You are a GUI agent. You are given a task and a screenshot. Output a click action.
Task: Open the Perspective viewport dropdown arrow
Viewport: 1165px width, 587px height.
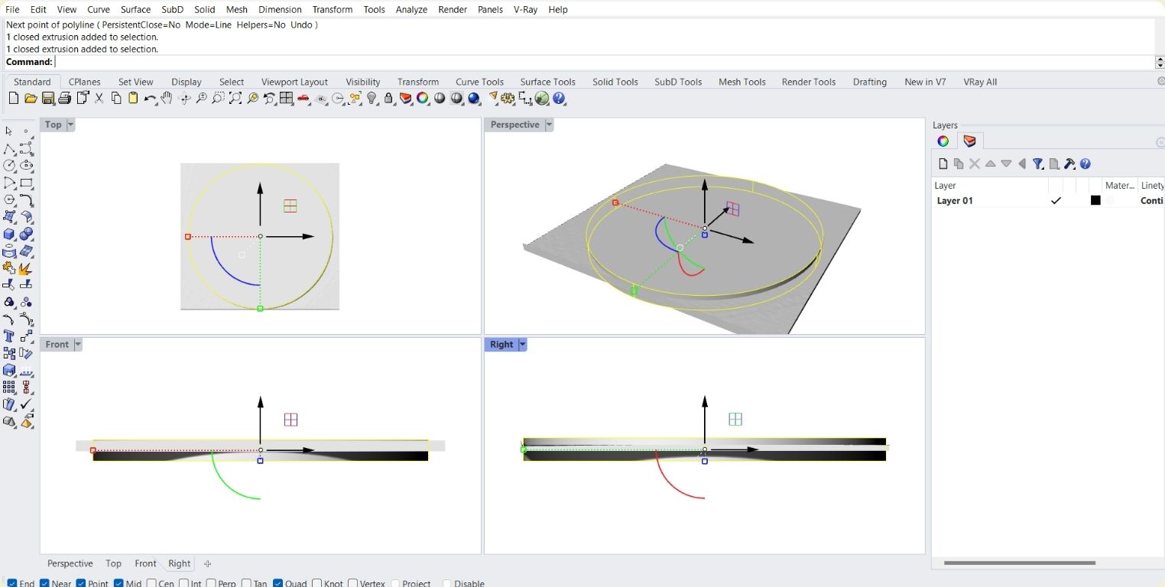coord(549,125)
